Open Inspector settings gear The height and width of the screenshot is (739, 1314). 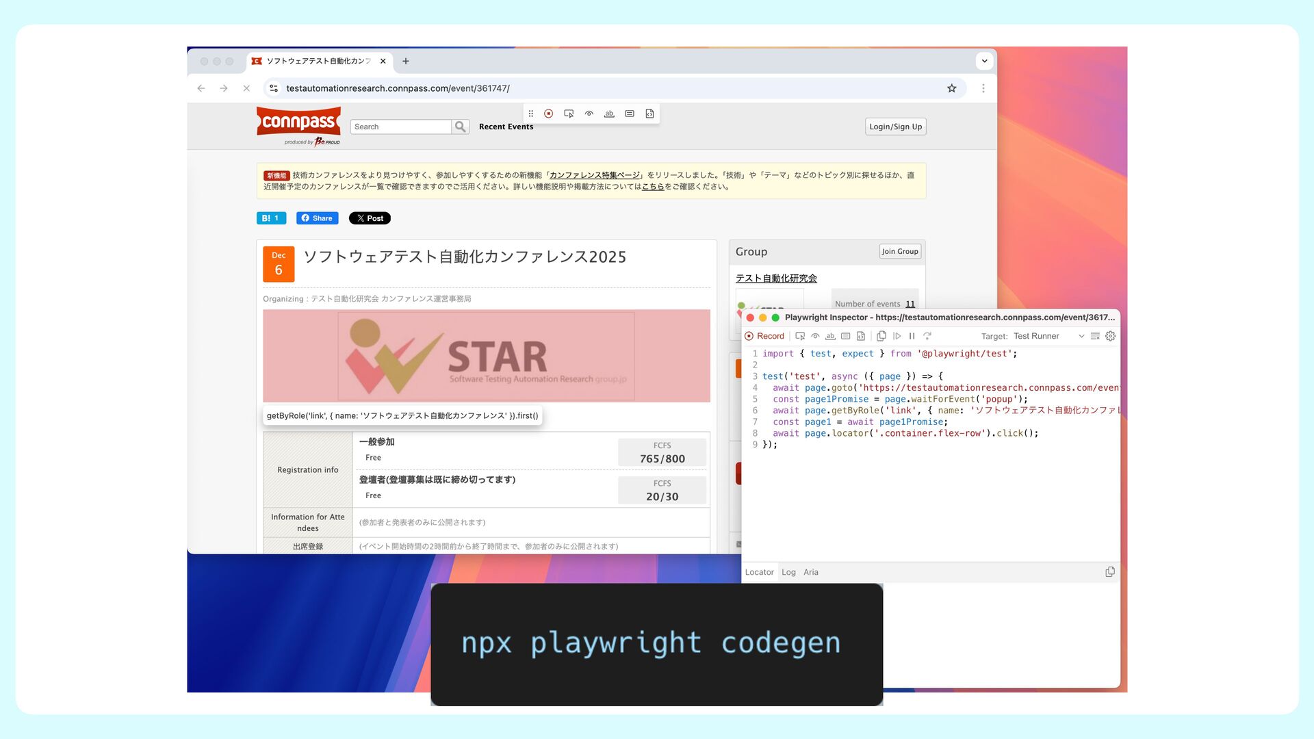(x=1111, y=336)
